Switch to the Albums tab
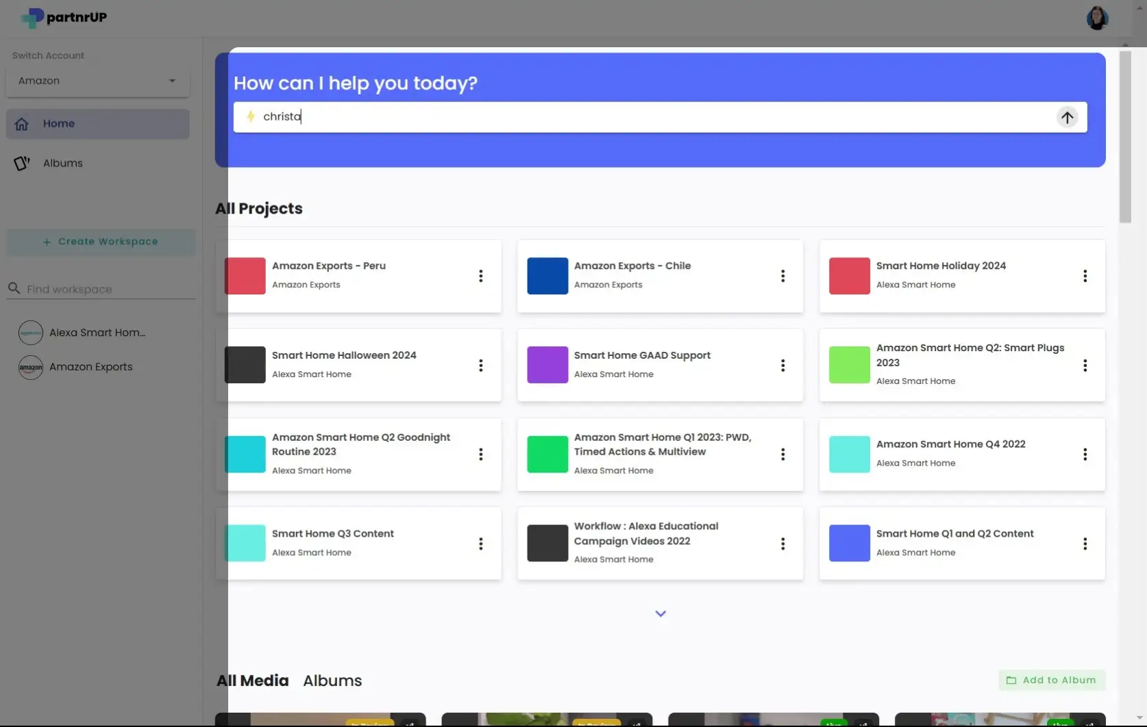The image size is (1147, 727). click(x=332, y=680)
